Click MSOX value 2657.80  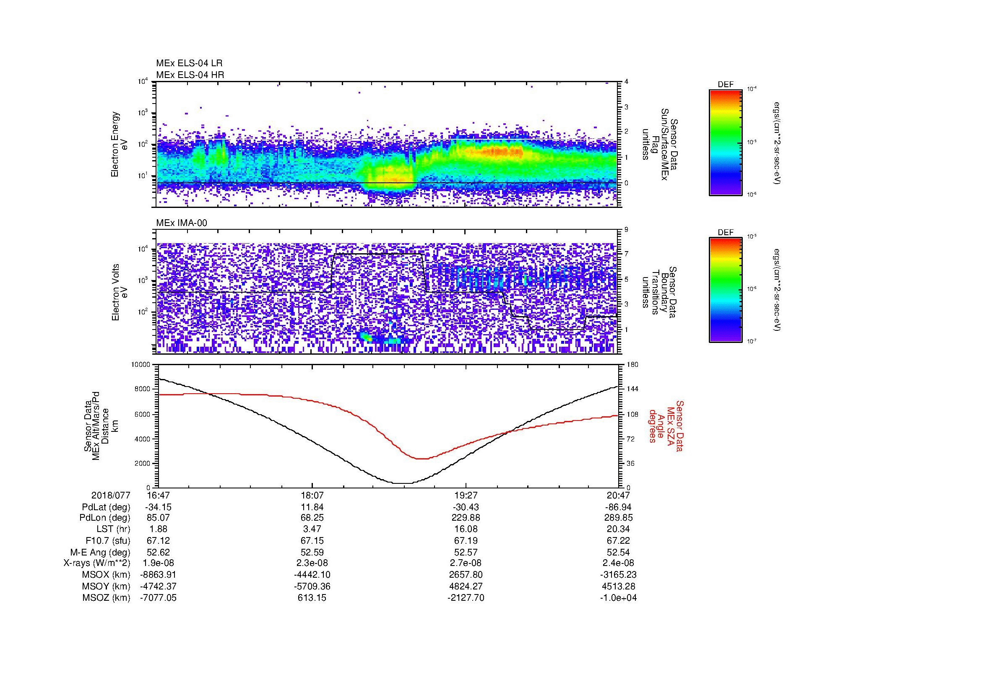(466, 575)
